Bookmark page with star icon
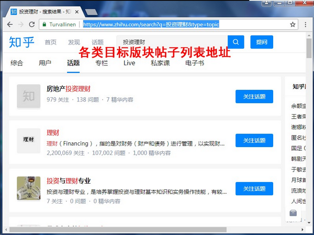 point(293,25)
